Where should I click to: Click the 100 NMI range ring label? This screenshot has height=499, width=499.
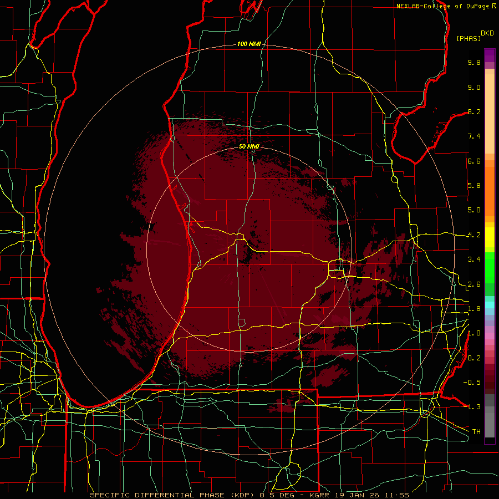click(249, 44)
